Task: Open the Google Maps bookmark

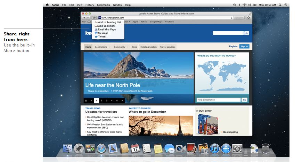Action: [x=156, y=22]
